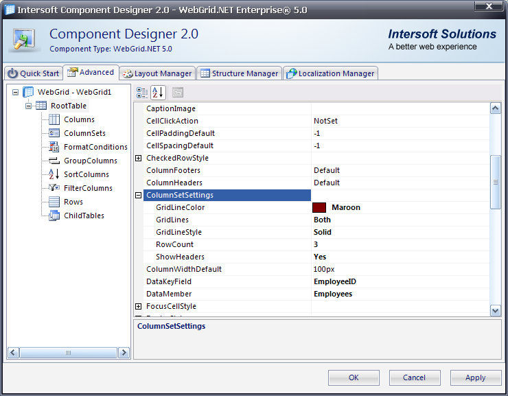Click the DataKeyField value EmployeeID
508x396 pixels.
(x=335, y=281)
